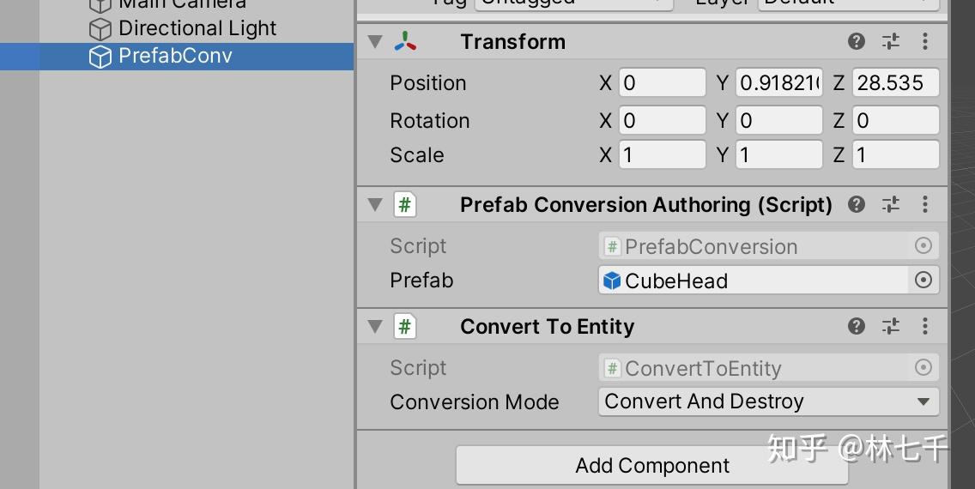The height and width of the screenshot is (489, 975).
Task: Collapse Convert To Entity foldout
Action: click(x=375, y=326)
